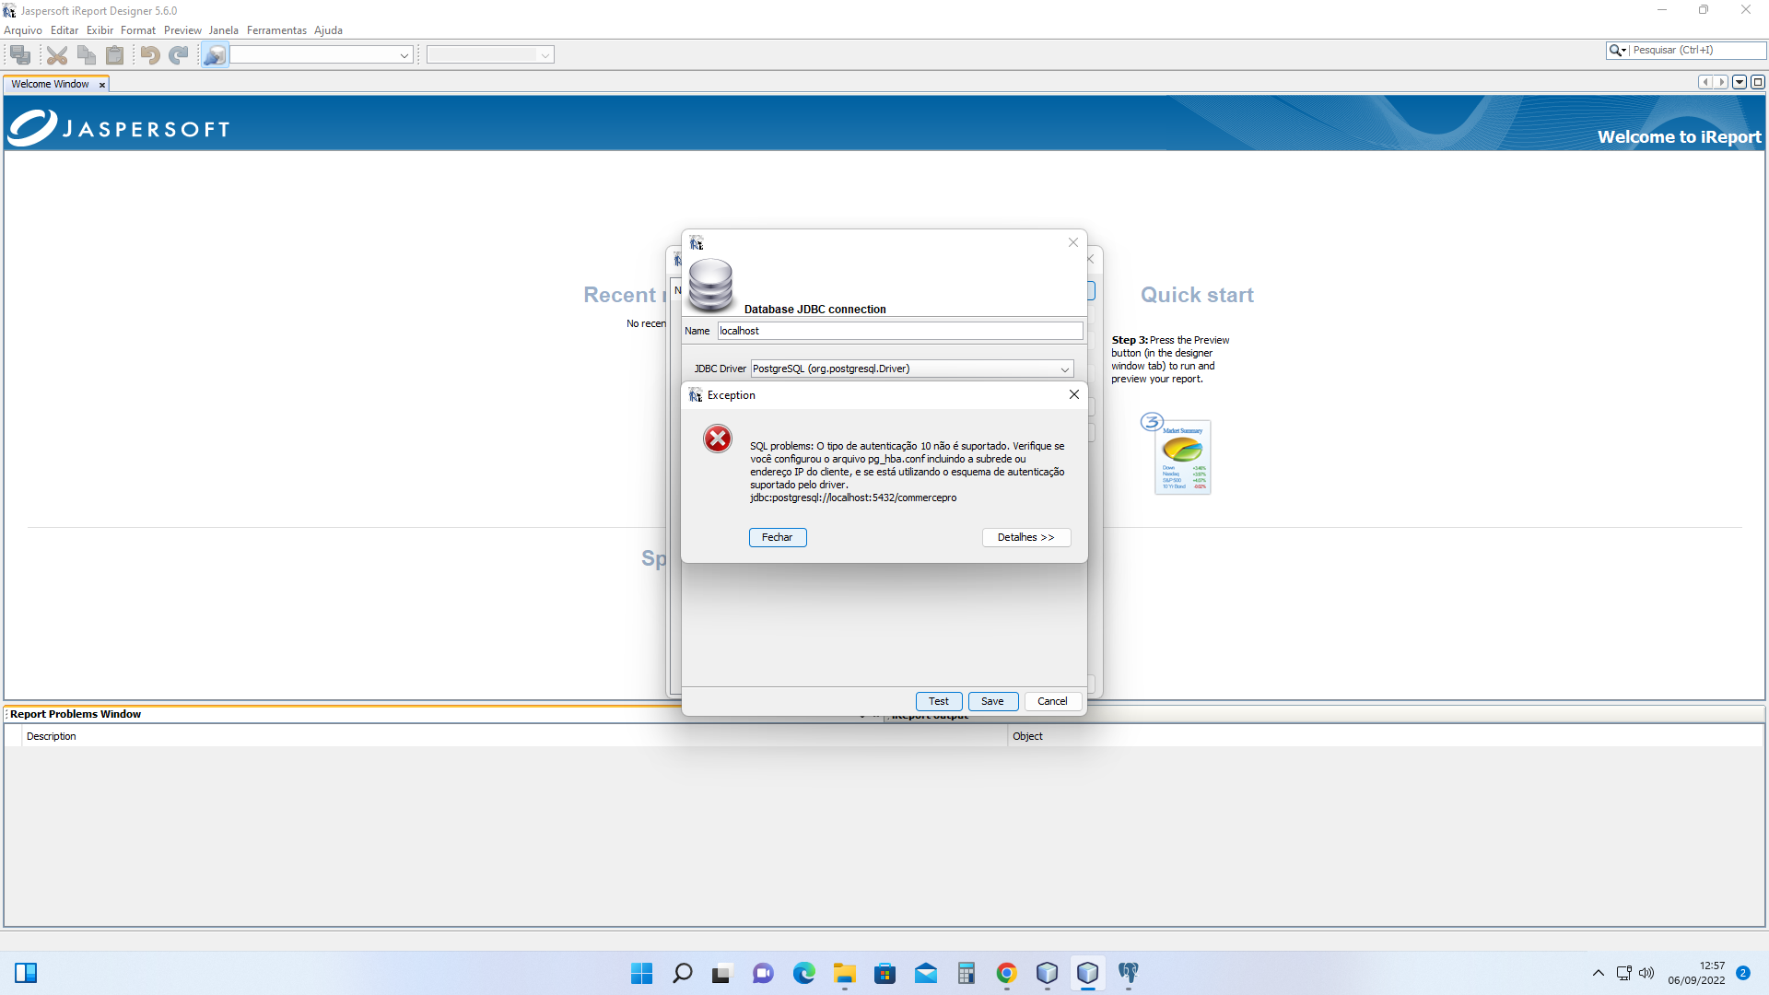The height and width of the screenshot is (995, 1769).
Task: Click the red error icon
Action: [718, 439]
